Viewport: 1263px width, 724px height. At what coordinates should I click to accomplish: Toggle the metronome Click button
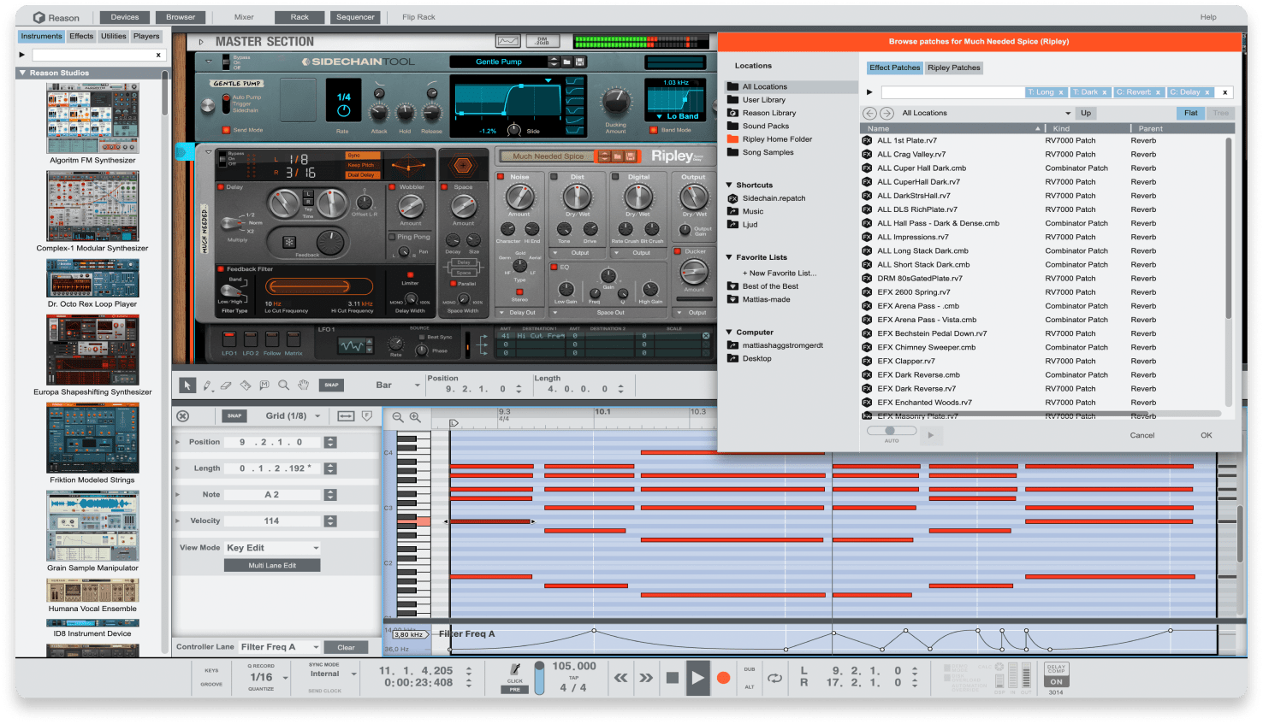click(x=515, y=672)
